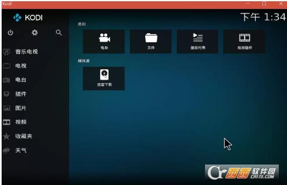The image size is (287, 185).
Task: Maximize the Kodi window
Action: coord(264,4)
